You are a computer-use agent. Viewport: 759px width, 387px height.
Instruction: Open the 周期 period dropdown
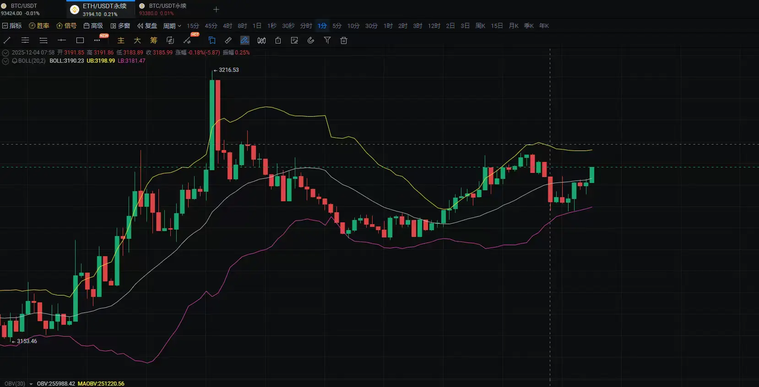click(172, 26)
